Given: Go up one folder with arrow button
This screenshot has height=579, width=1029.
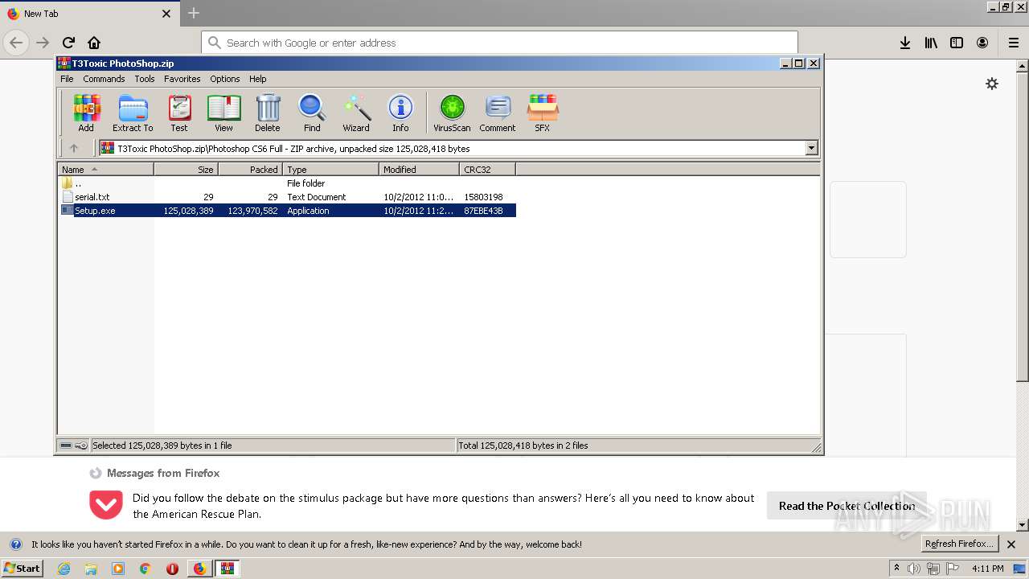Looking at the screenshot, I should click(x=74, y=148).
